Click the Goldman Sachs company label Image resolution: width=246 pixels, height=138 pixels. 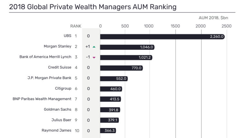point(58,109)
